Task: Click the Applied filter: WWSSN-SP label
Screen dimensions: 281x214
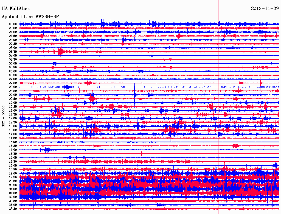Action: tap(30, 17)
